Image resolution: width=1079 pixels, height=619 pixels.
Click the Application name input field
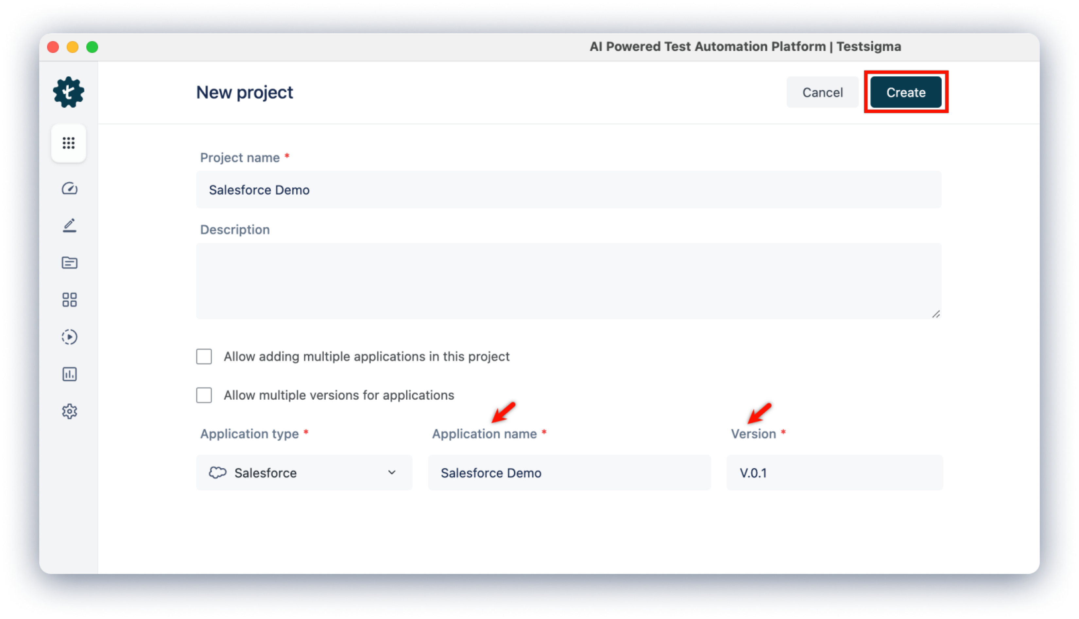coord(570,473)
